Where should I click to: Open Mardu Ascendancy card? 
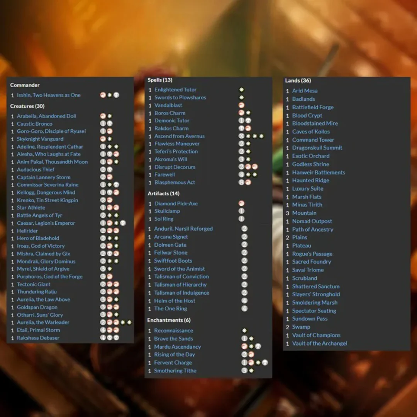pyautogui.click(x=178, y=347)
